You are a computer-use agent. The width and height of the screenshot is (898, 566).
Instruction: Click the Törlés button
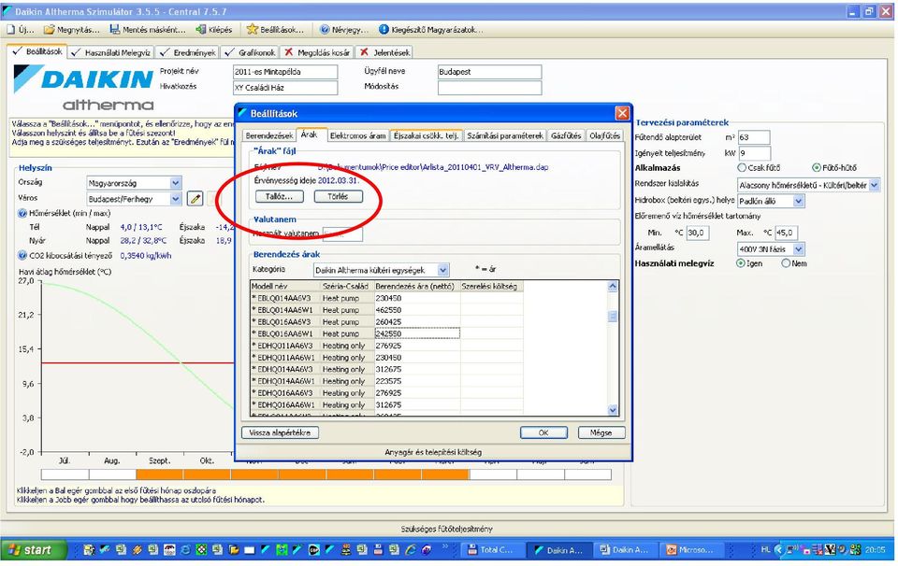[339, 197]
